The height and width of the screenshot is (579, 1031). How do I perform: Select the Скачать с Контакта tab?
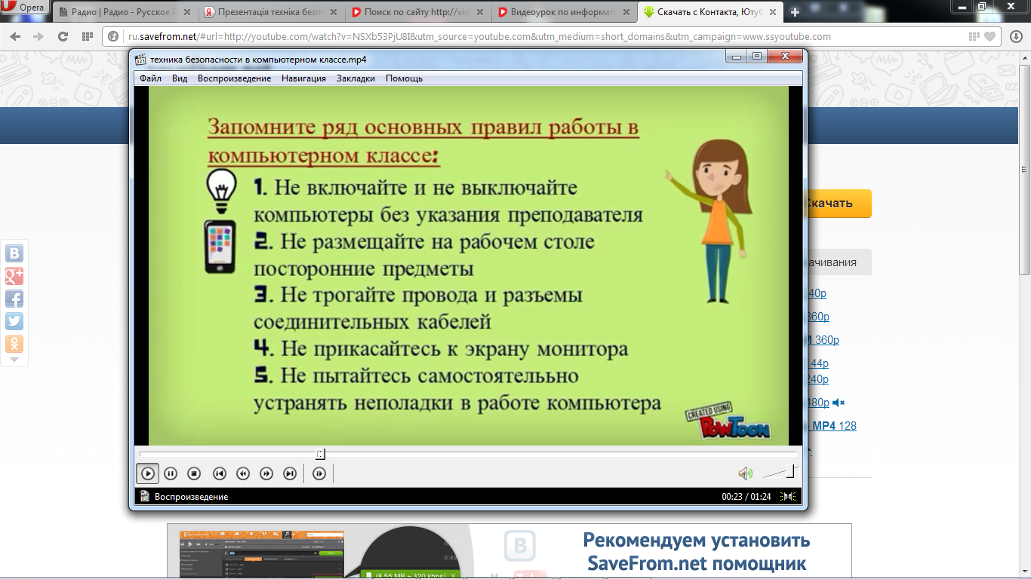tap(711, 13)
